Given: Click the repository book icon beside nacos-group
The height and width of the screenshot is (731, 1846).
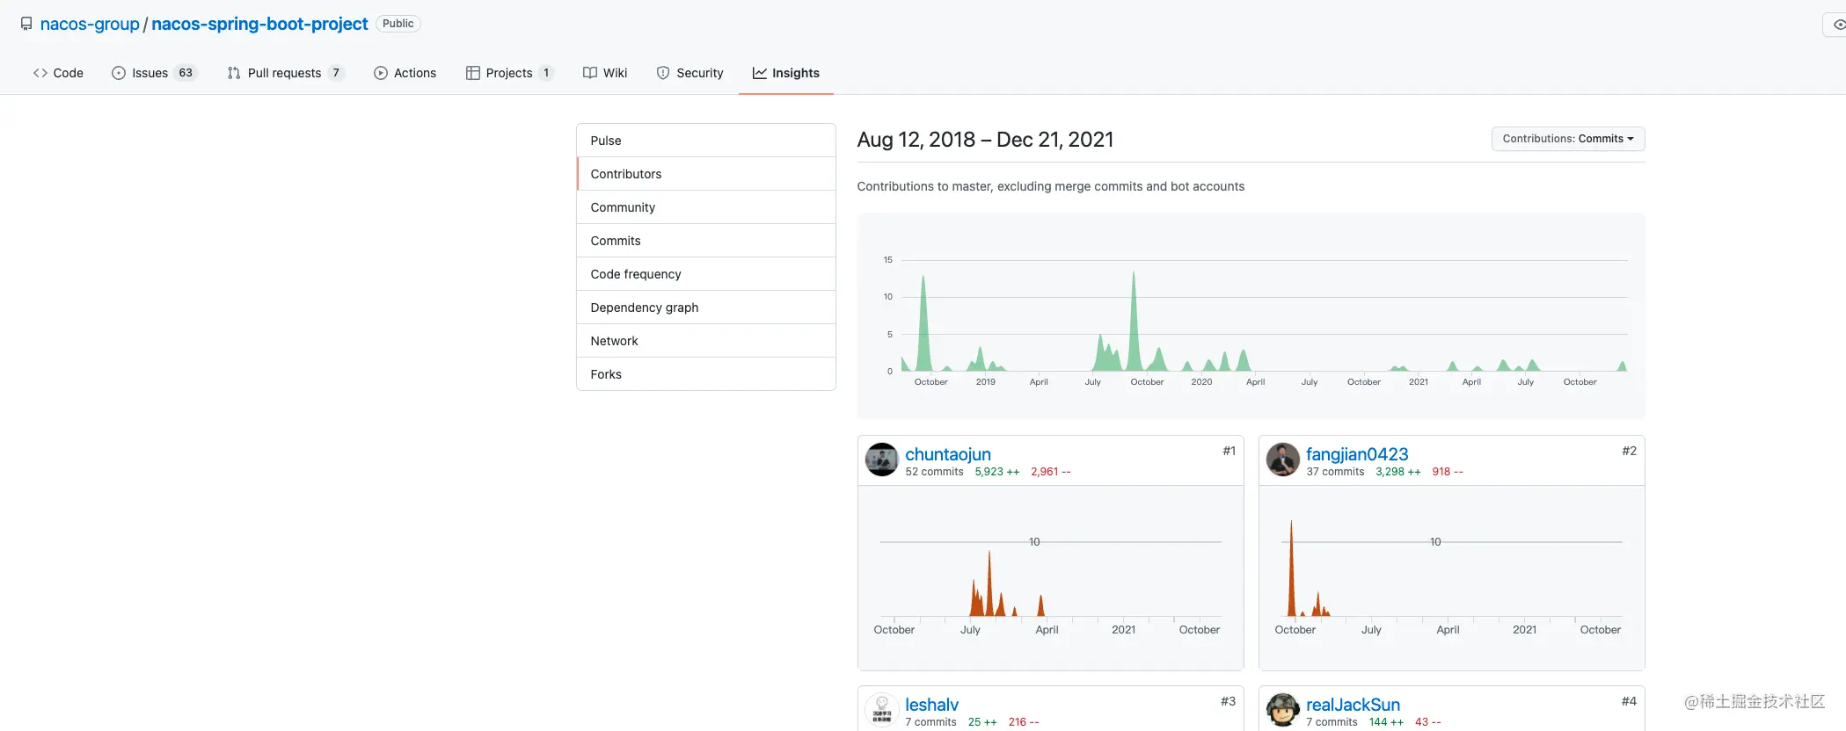Looking at the screenshot, I should click(26, 24).
